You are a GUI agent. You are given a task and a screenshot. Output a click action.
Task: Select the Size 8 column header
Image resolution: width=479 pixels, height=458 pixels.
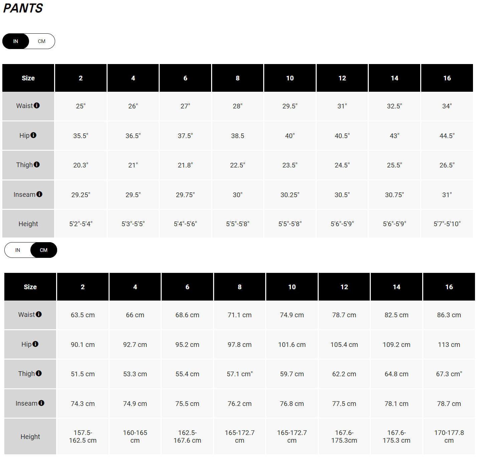(237, 78)
